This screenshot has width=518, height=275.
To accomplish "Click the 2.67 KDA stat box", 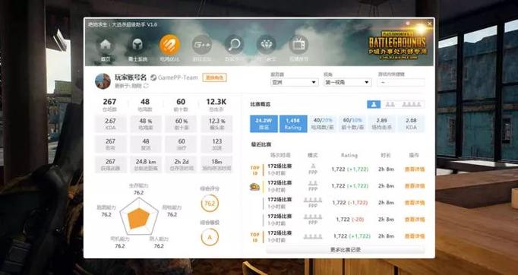I will [110, 124].
